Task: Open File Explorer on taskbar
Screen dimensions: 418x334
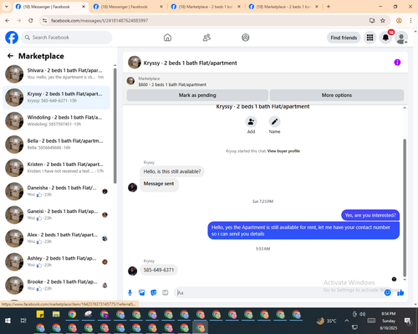Action: point(56,314)
